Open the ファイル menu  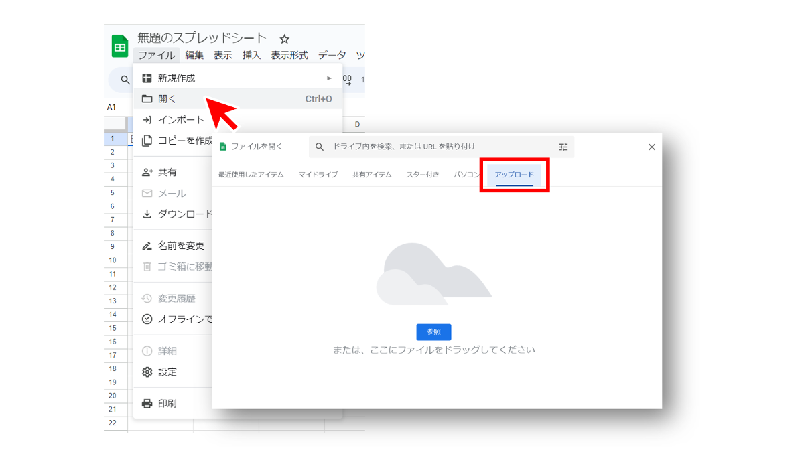(156, 56)
